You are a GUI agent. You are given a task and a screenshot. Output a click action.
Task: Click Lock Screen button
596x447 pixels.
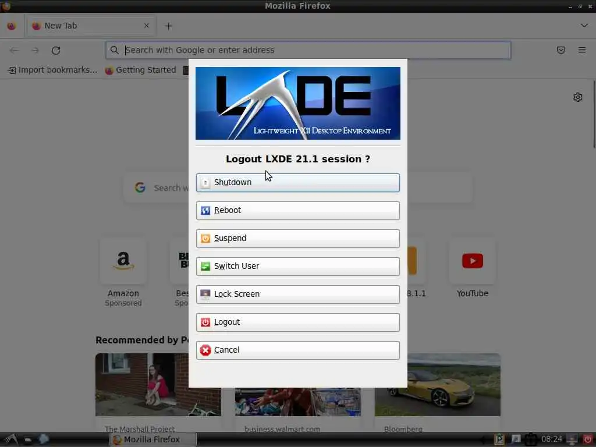(x=297, y=294)
